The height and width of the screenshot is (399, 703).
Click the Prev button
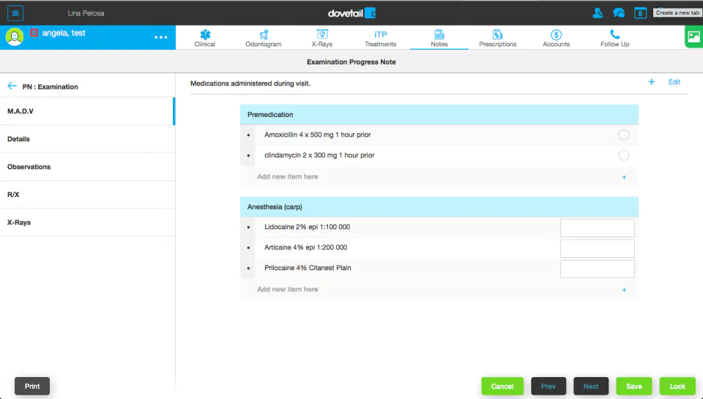[x=548, y=386]
